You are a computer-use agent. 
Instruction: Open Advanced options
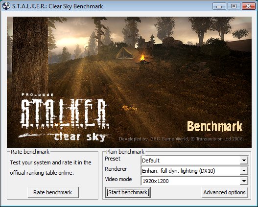(224, 192)
